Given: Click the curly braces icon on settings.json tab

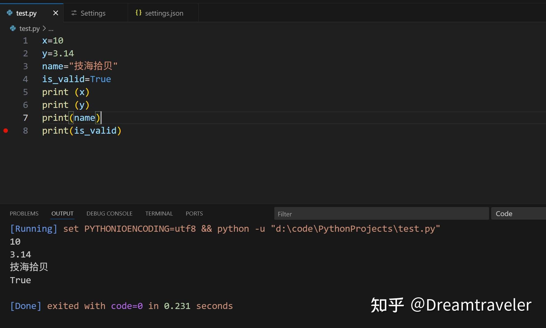Looking at the screenshot, I should 138,13.
